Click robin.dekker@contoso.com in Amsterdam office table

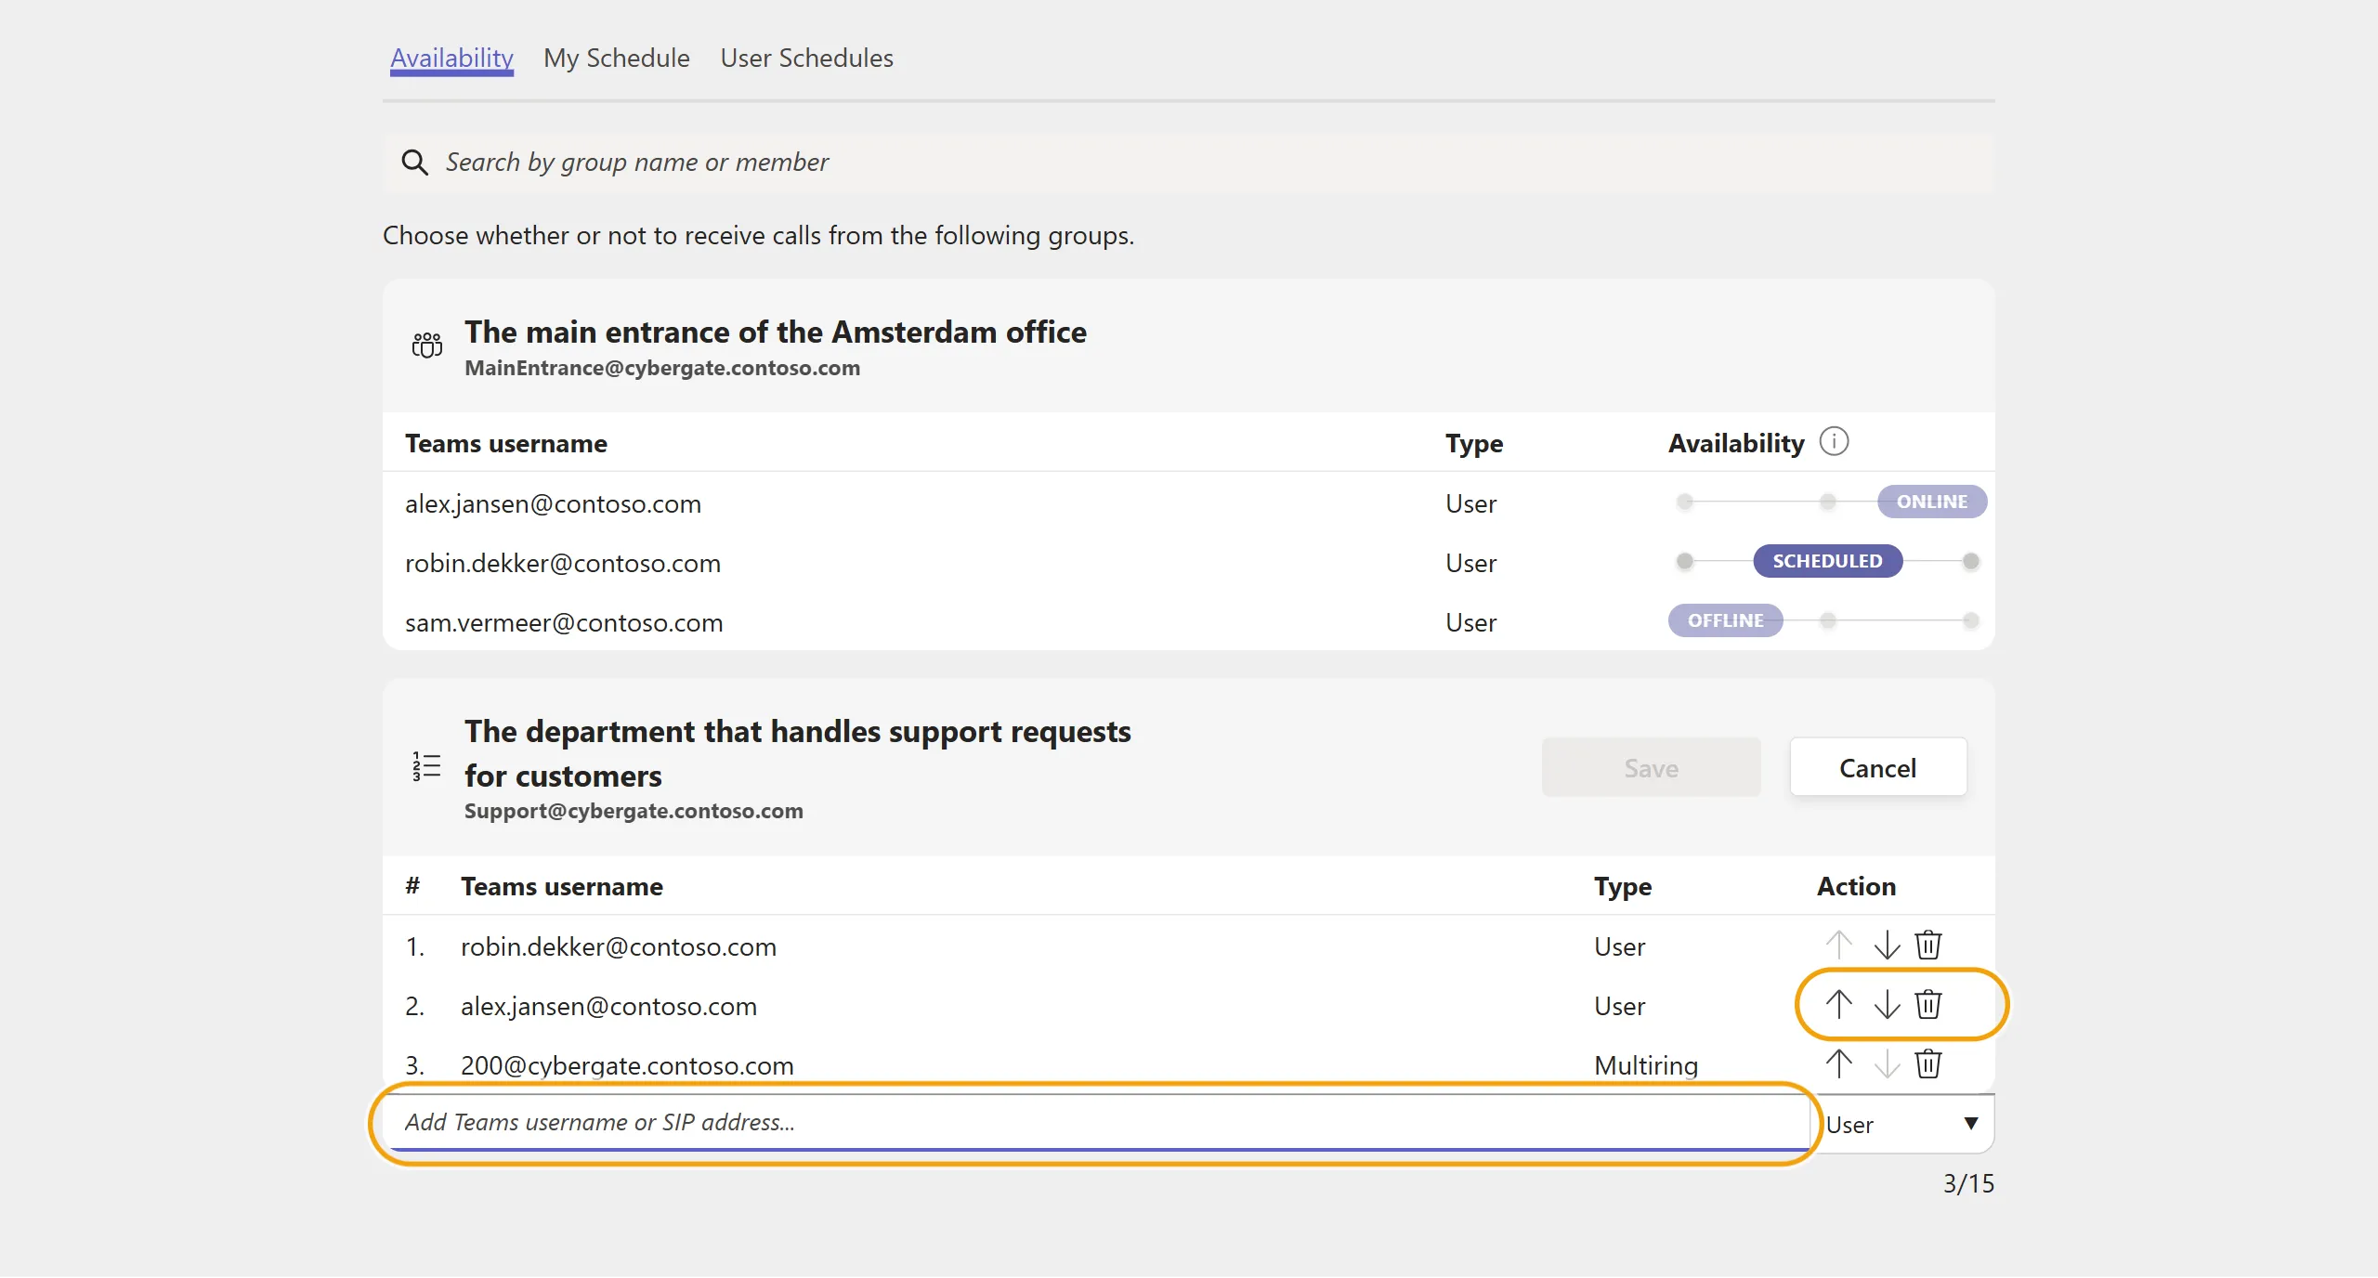(x=563, y=563)
